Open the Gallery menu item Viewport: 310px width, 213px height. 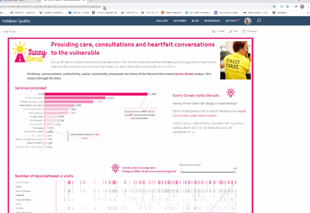pos(162,21)
